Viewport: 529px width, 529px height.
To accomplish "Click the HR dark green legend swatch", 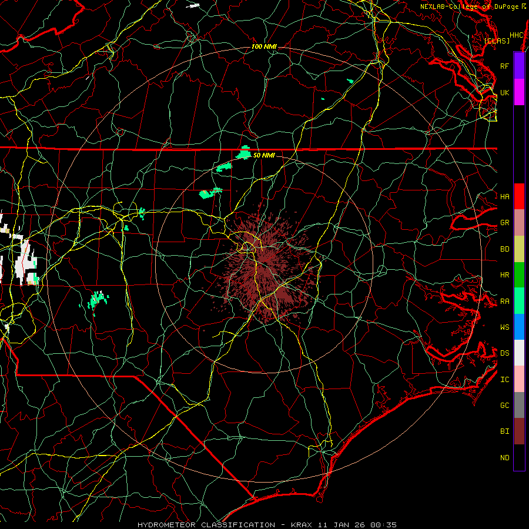I will click(519, 274).
